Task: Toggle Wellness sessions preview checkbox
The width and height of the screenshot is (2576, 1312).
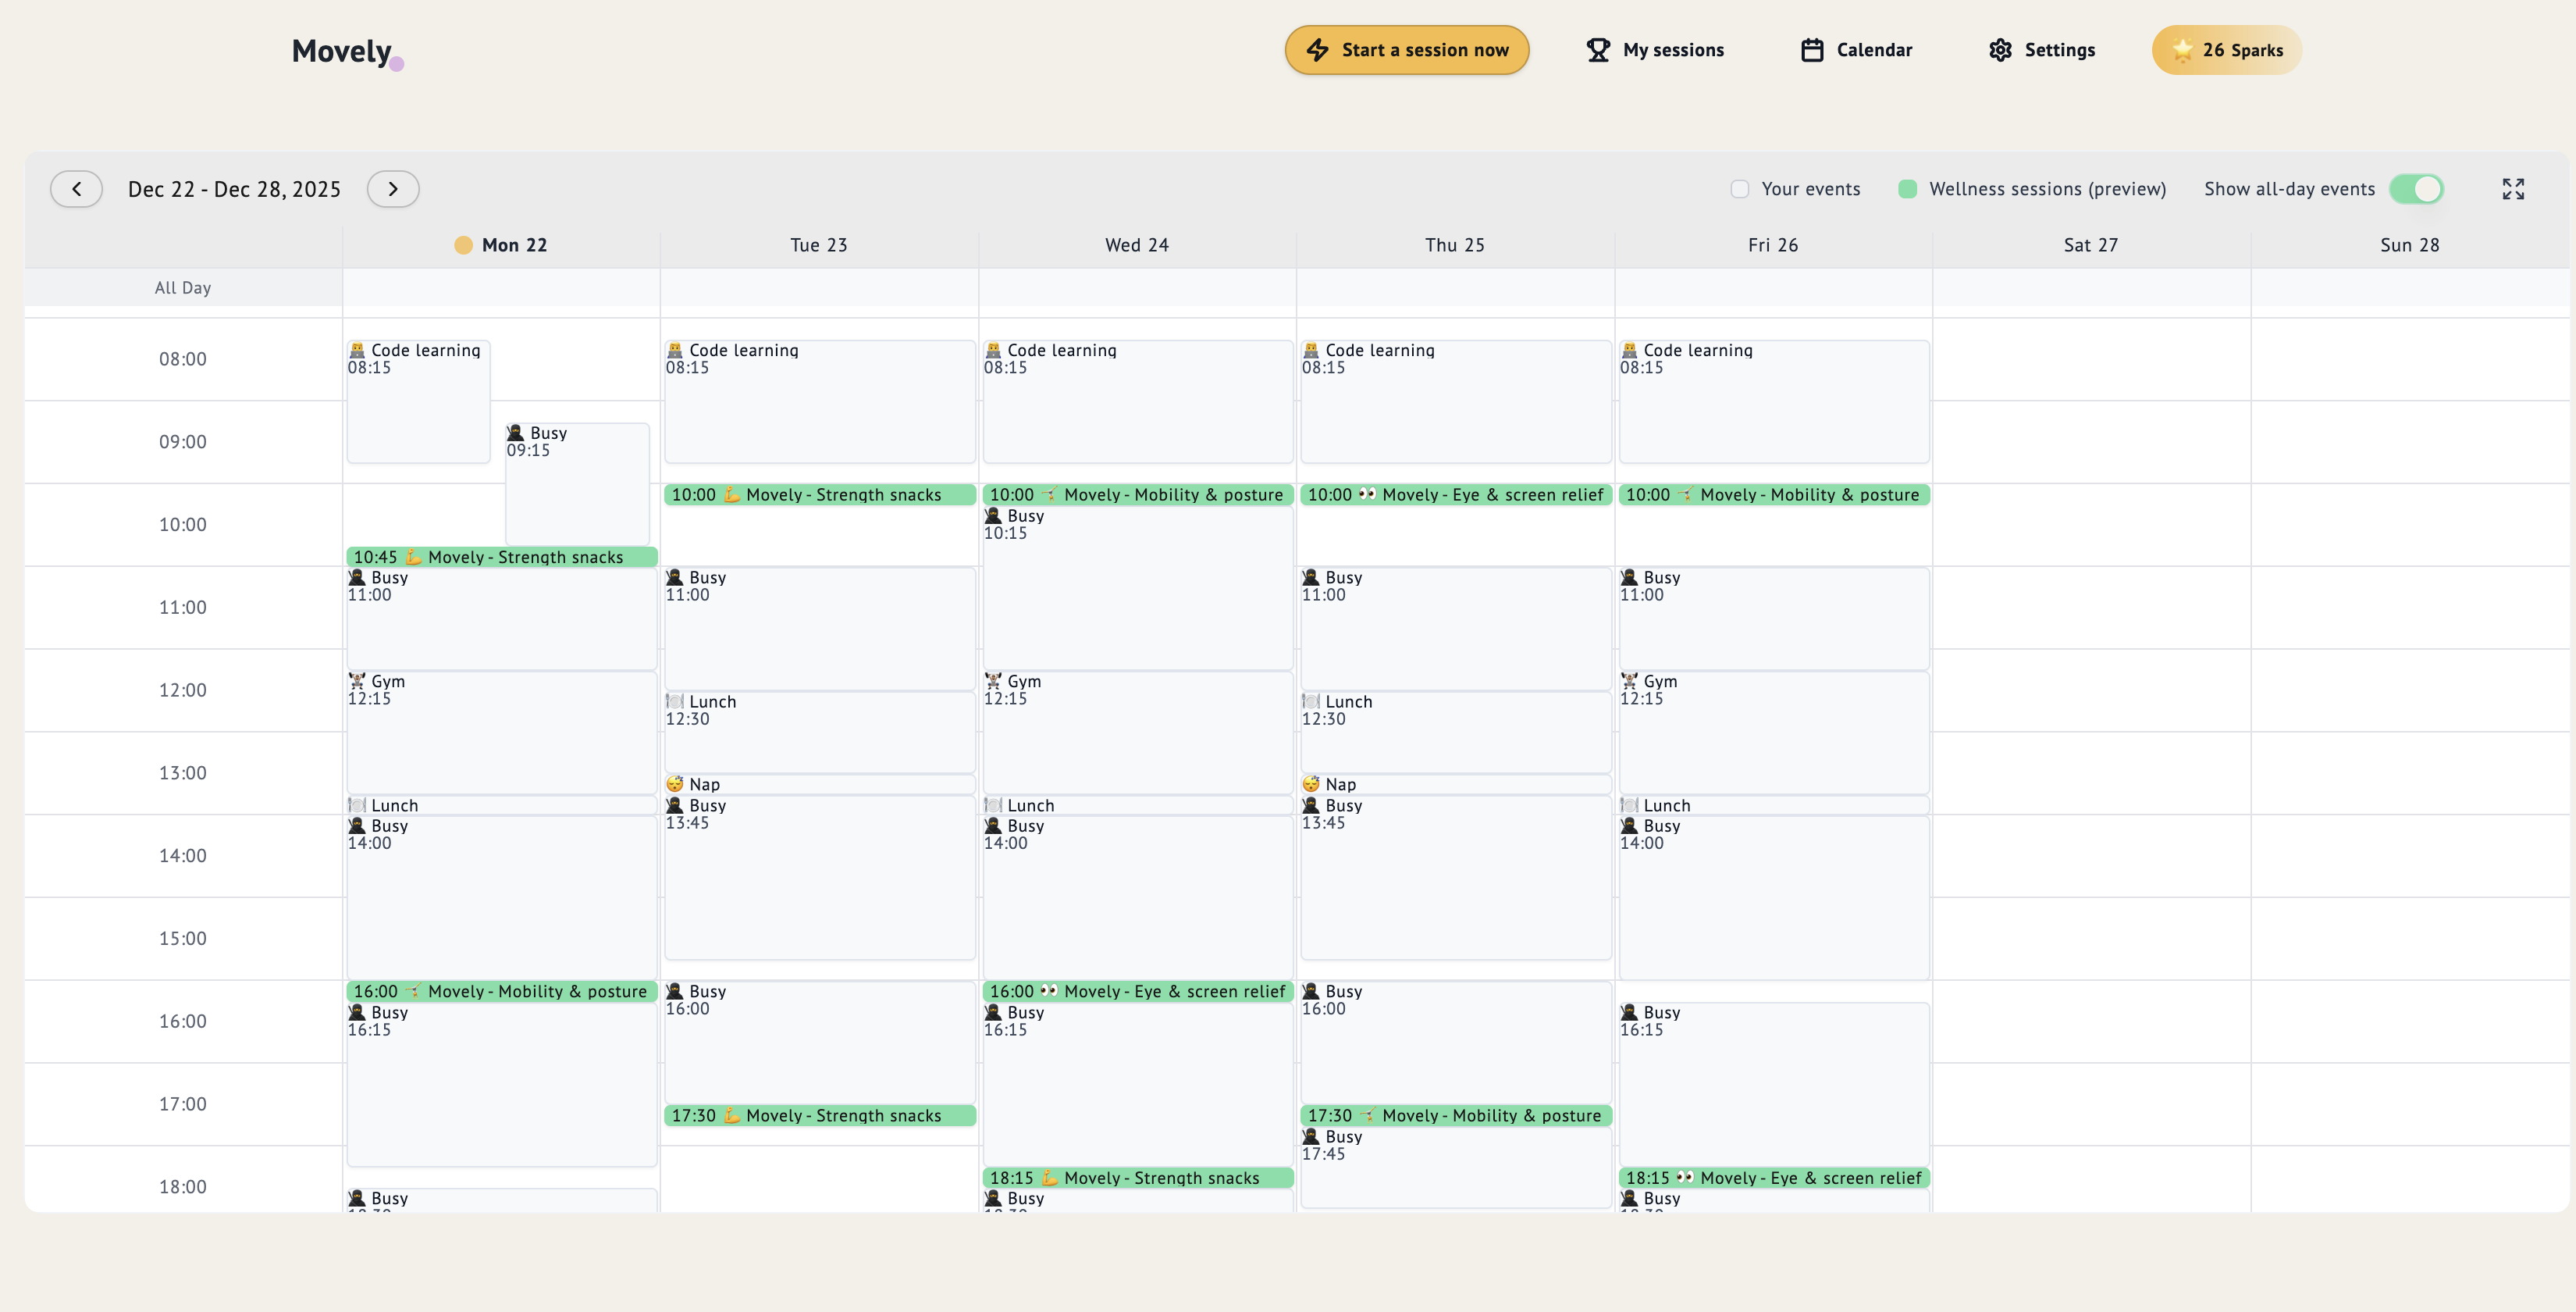Action: pos(1908,189)
